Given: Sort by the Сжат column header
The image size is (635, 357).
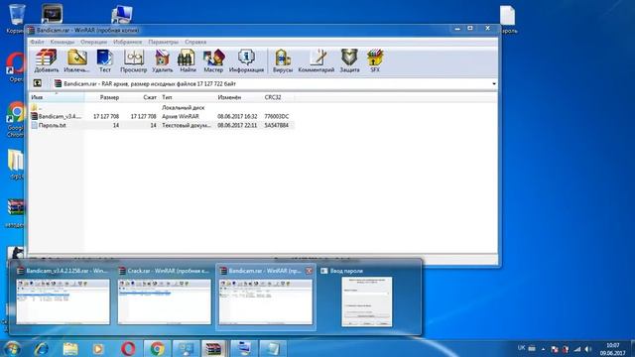Looking at the screenshot, I should pyautogui.click(x=140, y=97).
